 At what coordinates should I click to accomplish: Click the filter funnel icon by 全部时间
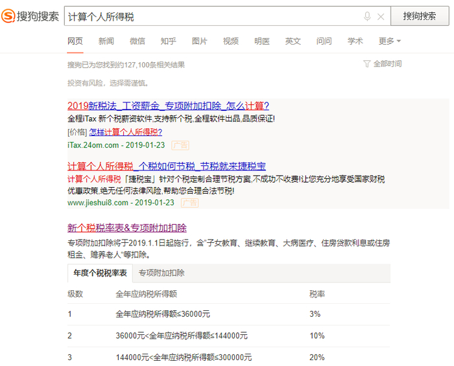tap(366, 63)
